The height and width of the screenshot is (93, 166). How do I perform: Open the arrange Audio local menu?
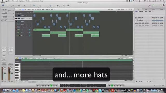(x=48, y=10)
